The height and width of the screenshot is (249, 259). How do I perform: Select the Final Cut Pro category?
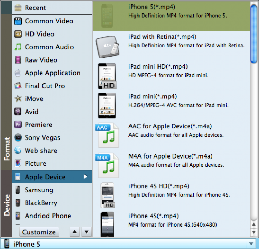click(x=52, y=86)
